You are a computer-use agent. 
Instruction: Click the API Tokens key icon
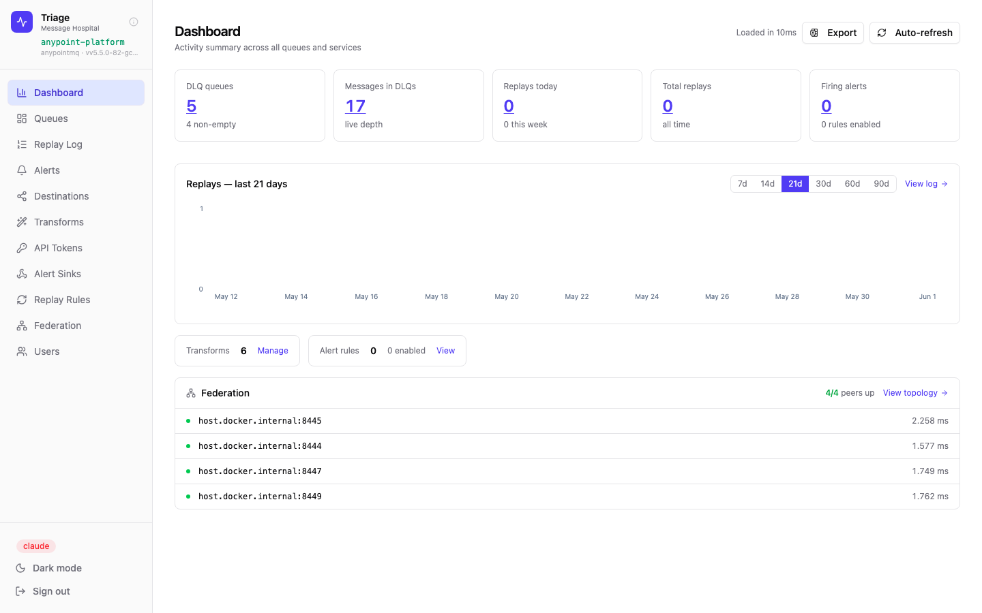pyautogui.click(x=22, y=248)
